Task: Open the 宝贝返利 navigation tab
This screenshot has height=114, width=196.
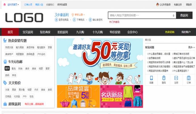Action: tap(28, 32)
